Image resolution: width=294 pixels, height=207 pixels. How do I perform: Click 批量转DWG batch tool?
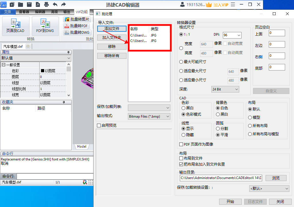coord(77,32)
